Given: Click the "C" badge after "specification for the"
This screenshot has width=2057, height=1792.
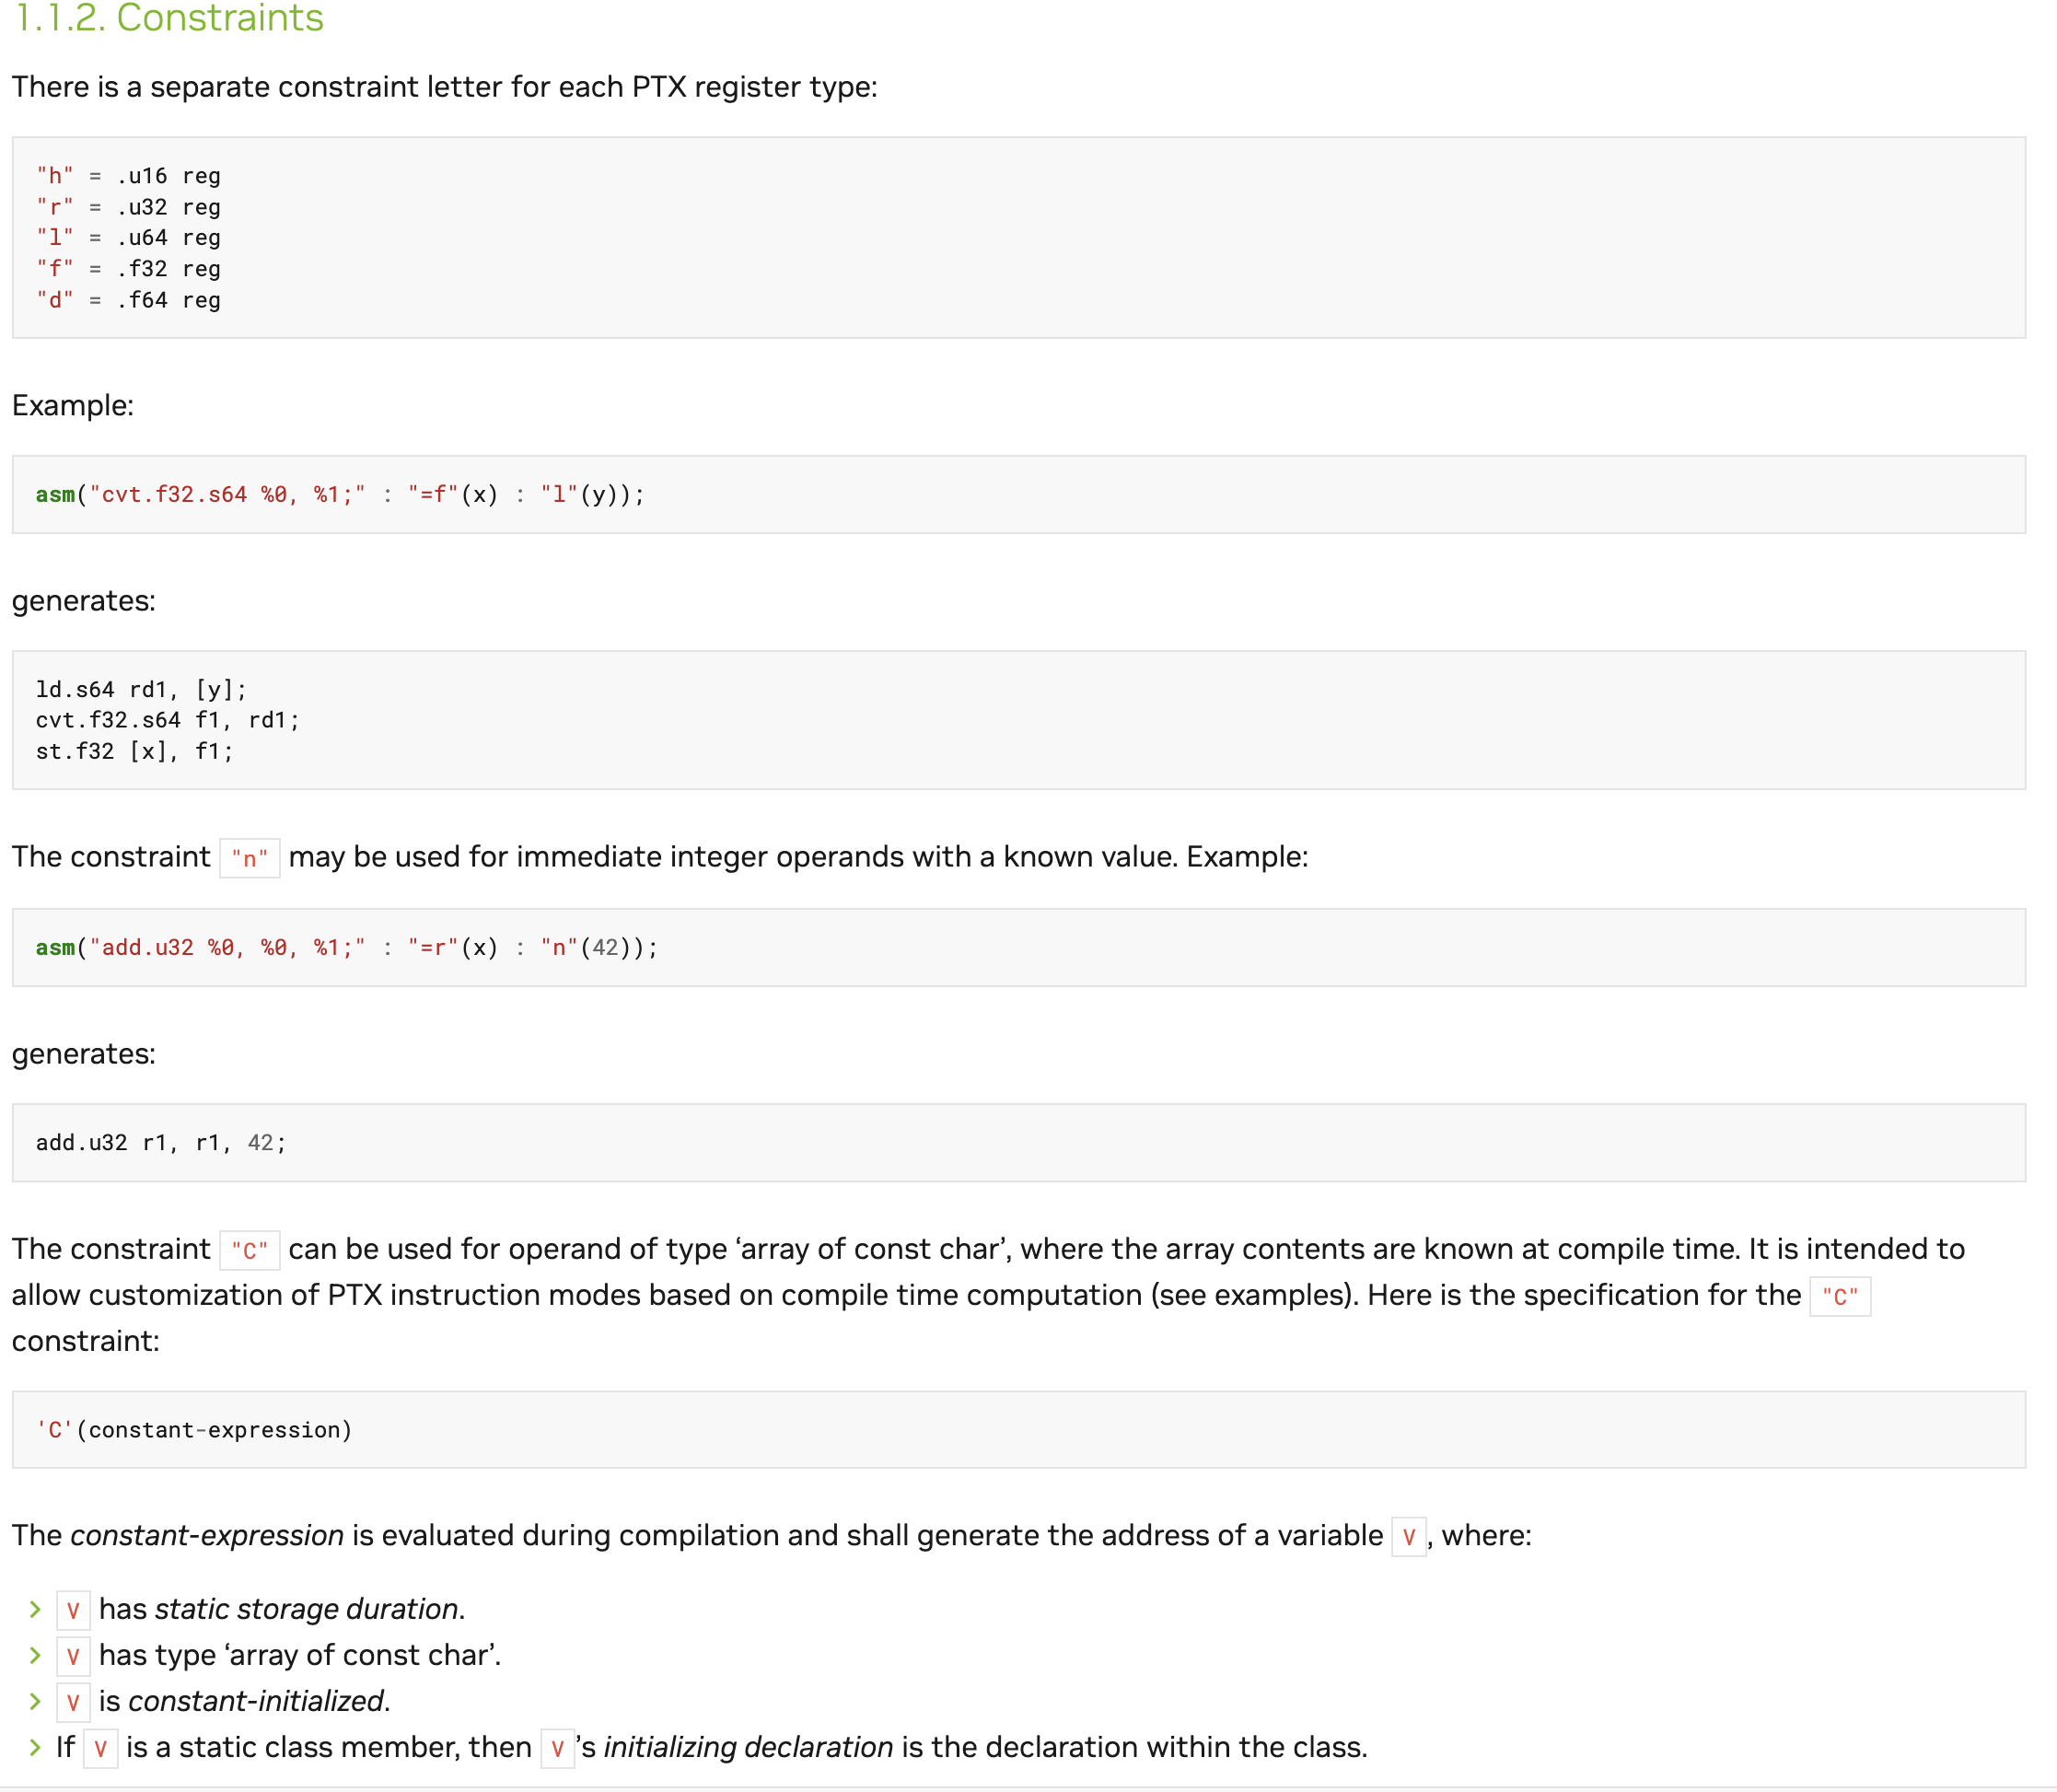Looking at the screenshot, I should point(1839,1296).
